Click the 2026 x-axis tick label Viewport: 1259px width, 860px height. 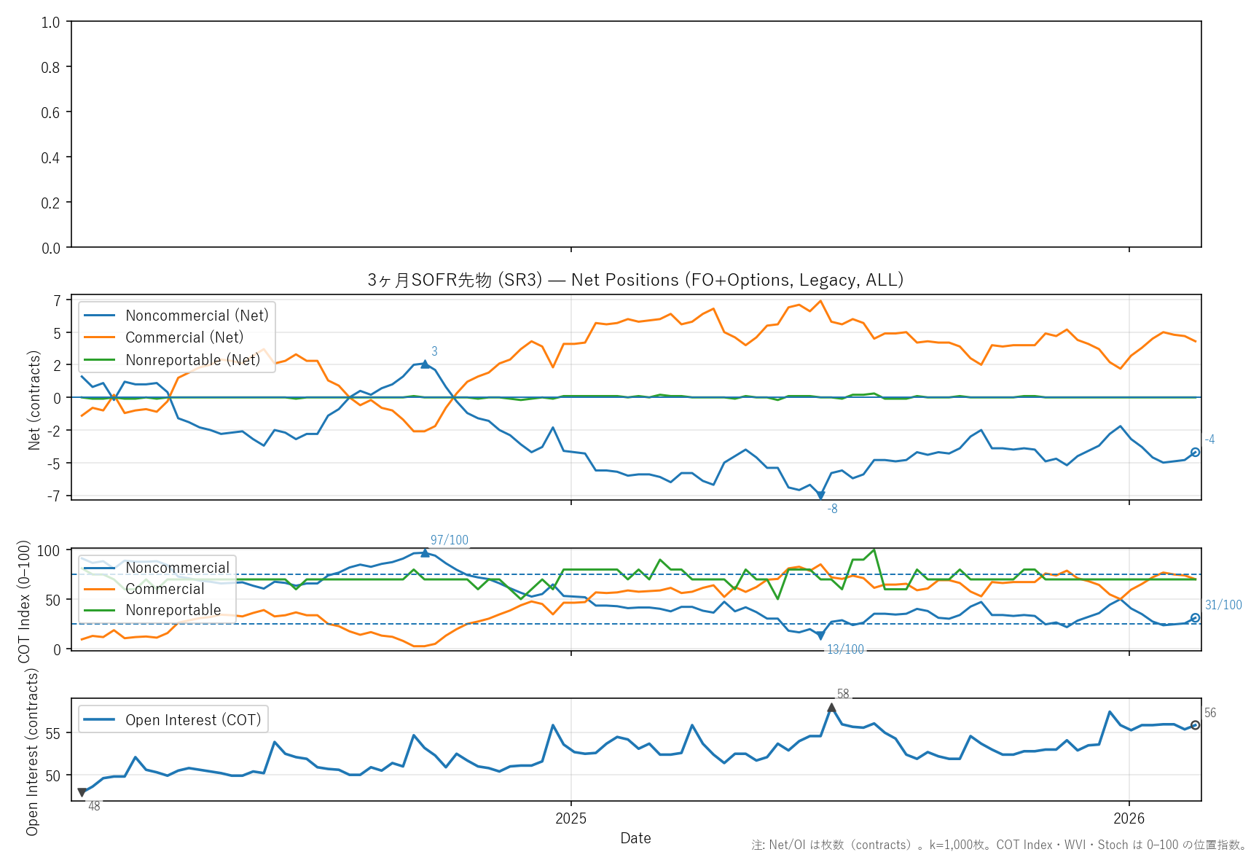(1129, 818)
